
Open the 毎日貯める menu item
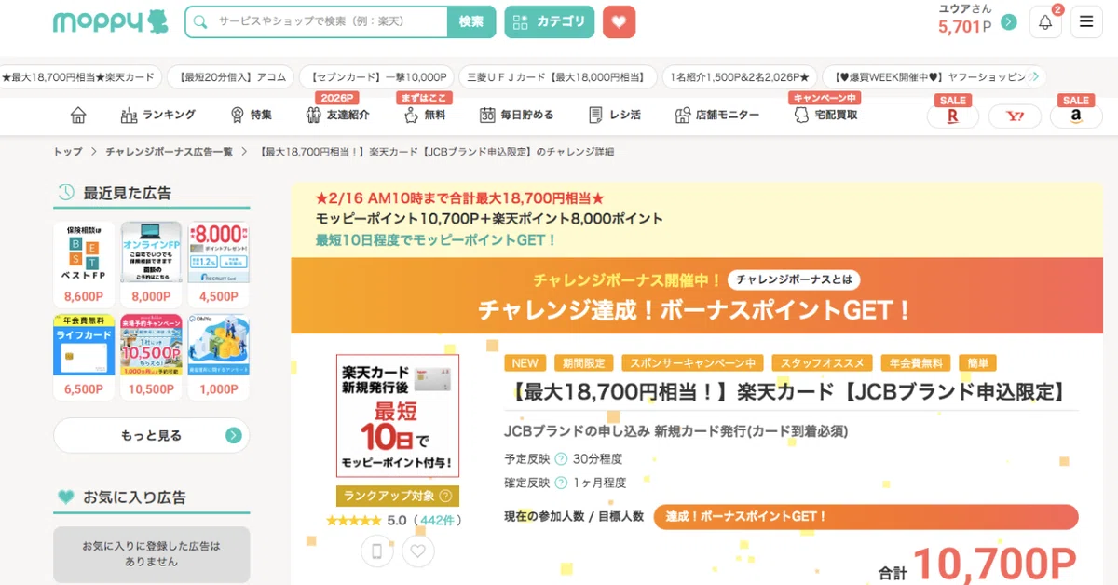coord(516,115)
